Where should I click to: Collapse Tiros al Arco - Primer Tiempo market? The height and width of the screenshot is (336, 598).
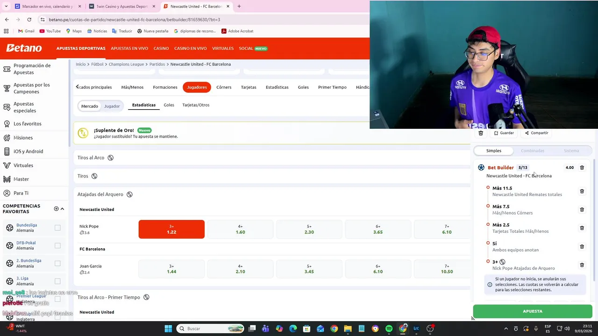coord(271,297)
